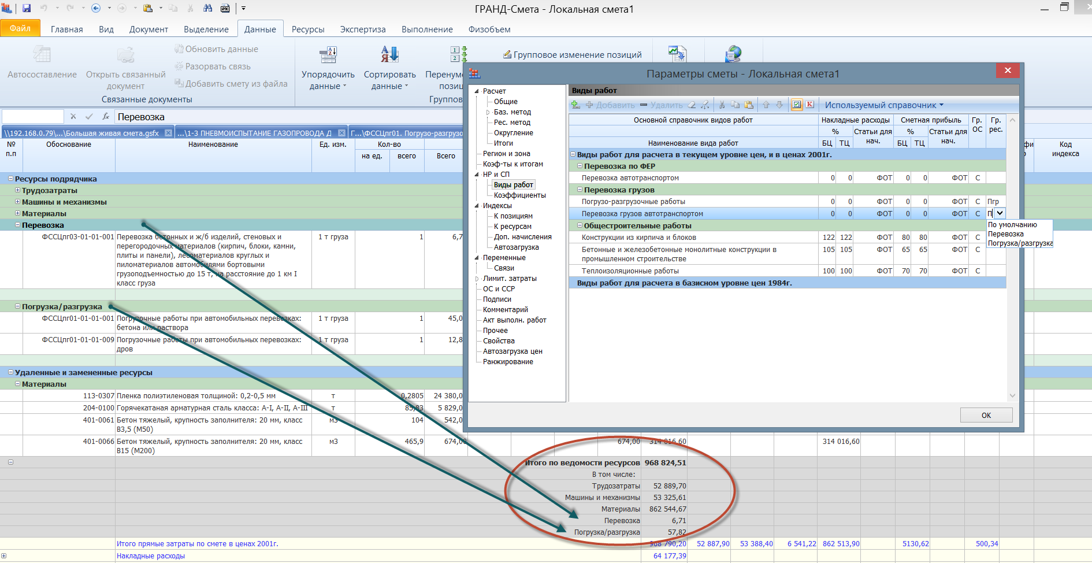Viewport: 1092px width, 563px height.
Task: Click the fx formula icon
Action: pos(106,116)
